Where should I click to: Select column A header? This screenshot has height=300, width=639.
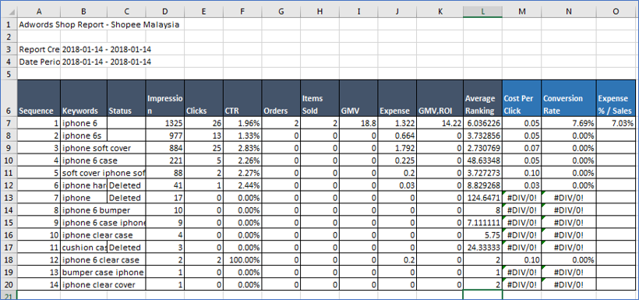coord(39,12)
